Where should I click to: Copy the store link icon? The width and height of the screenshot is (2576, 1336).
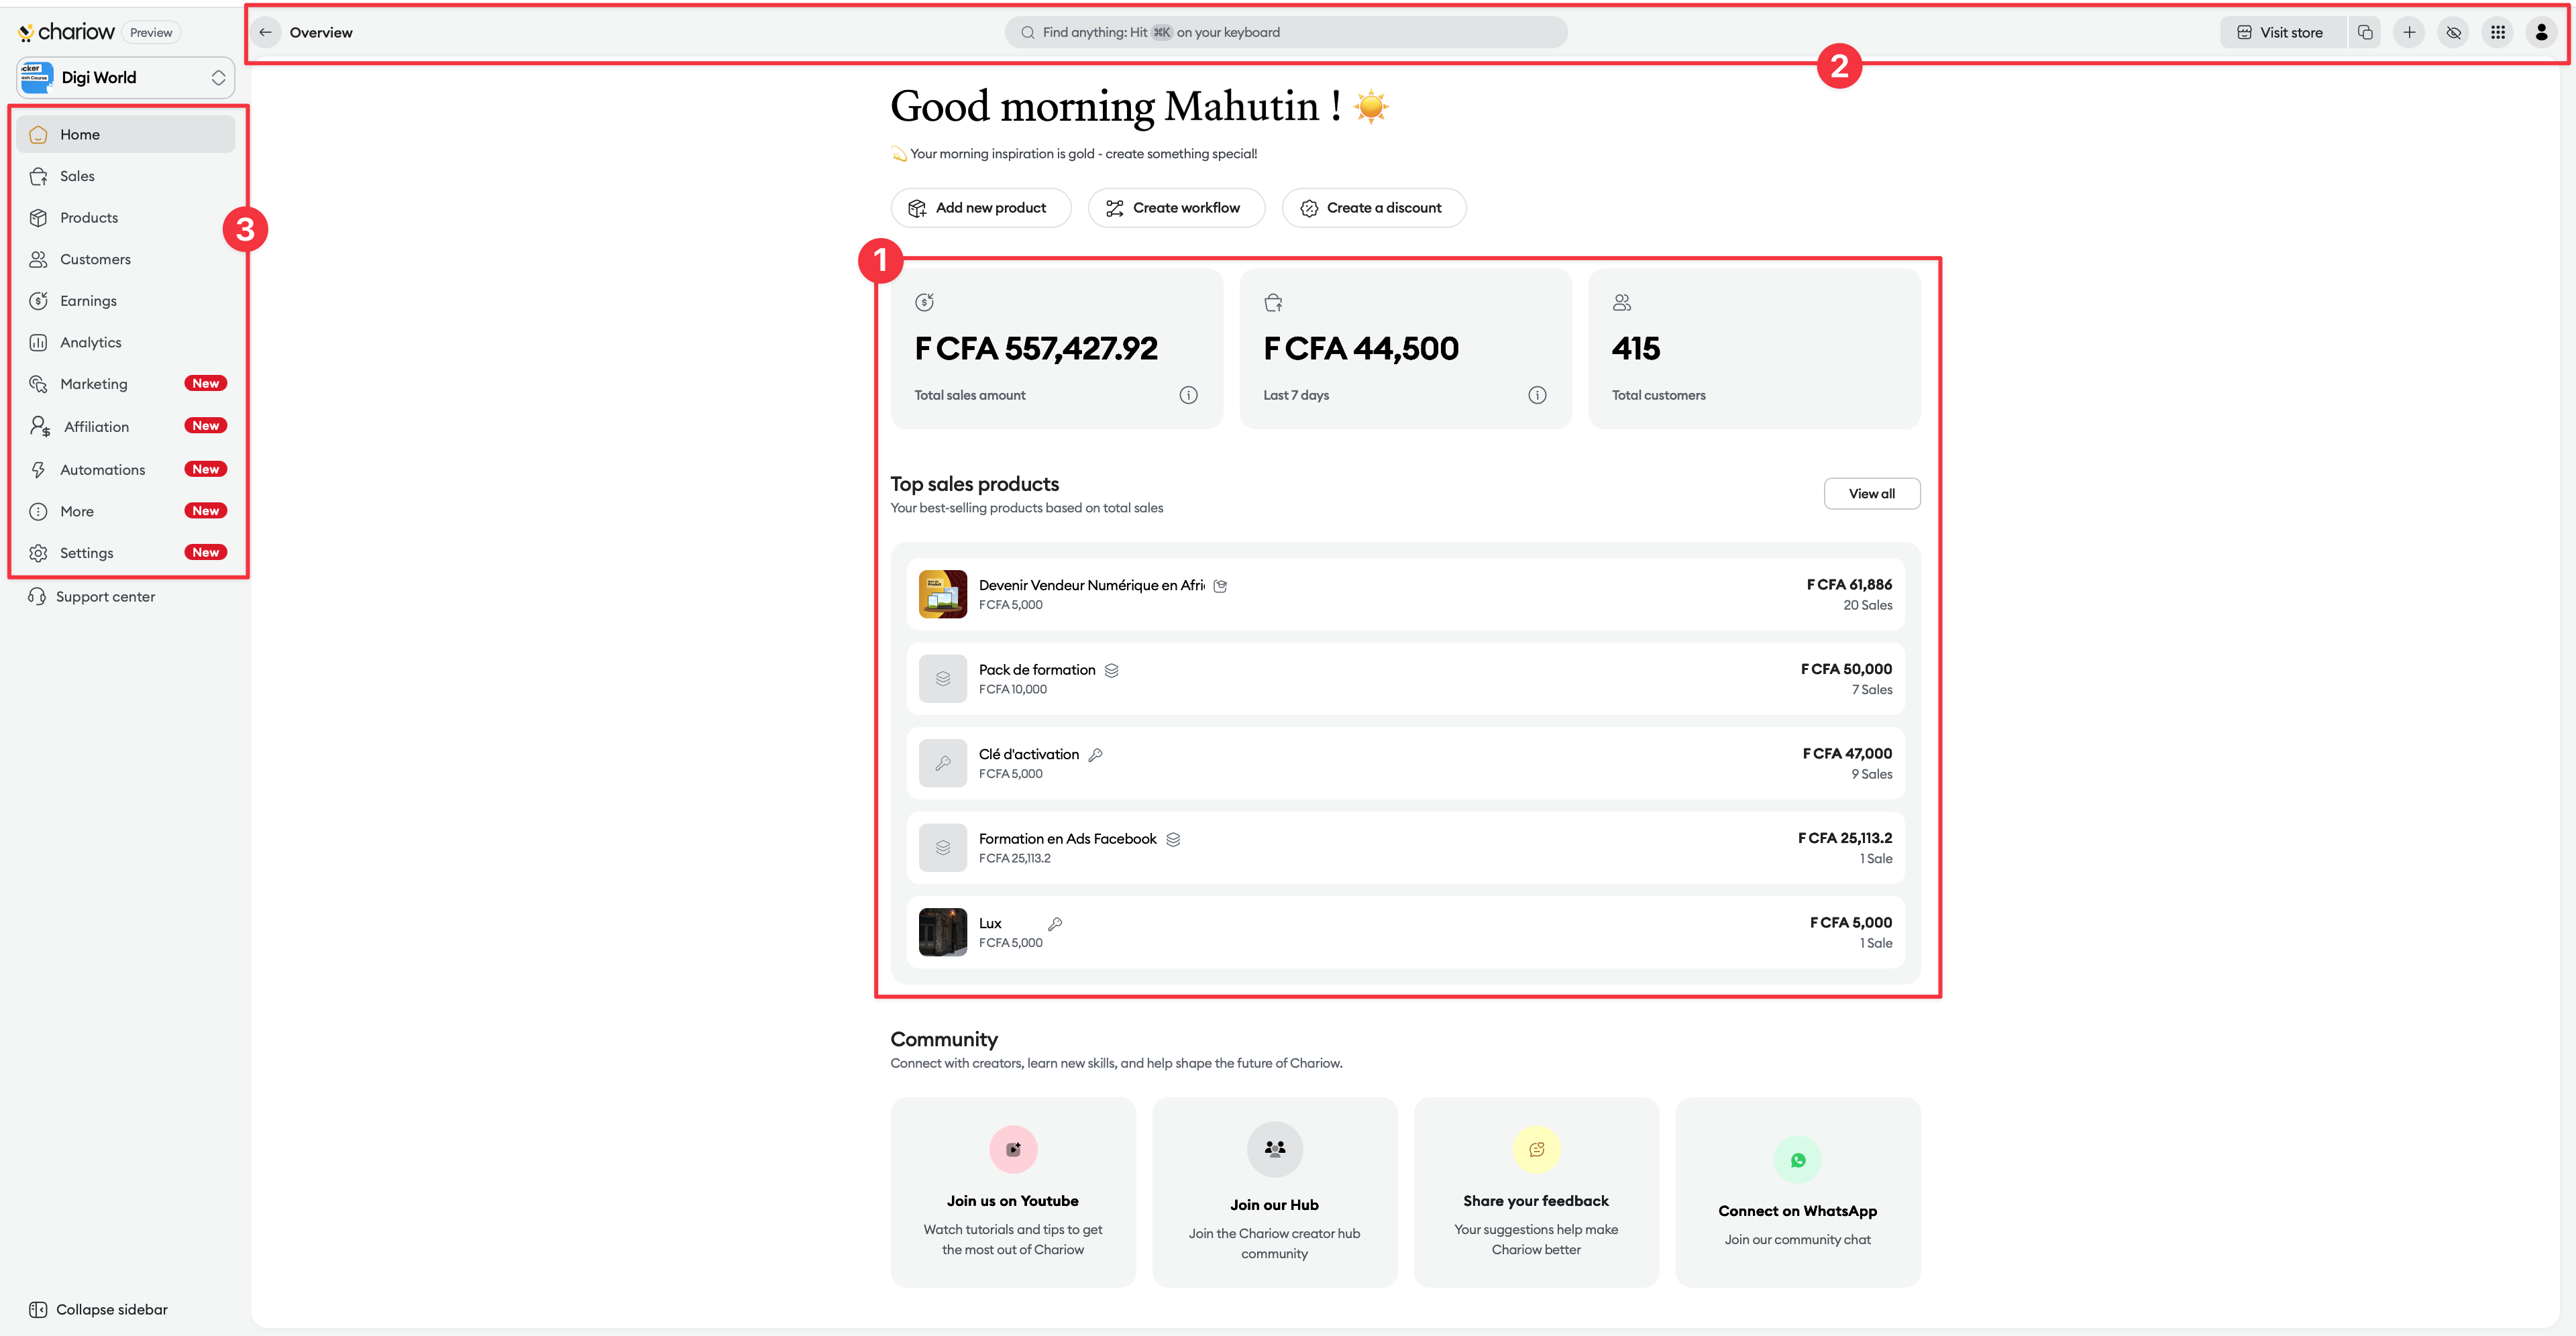(x=2365, y=32)
